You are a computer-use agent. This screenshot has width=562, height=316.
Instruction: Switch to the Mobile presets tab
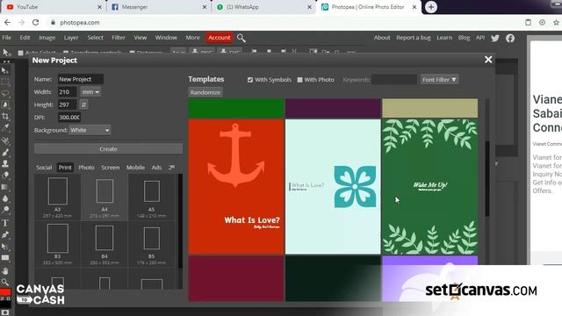pos(135,168)
